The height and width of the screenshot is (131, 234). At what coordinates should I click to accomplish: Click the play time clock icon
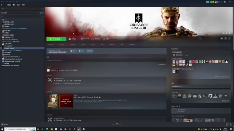(x=92, y=39)
